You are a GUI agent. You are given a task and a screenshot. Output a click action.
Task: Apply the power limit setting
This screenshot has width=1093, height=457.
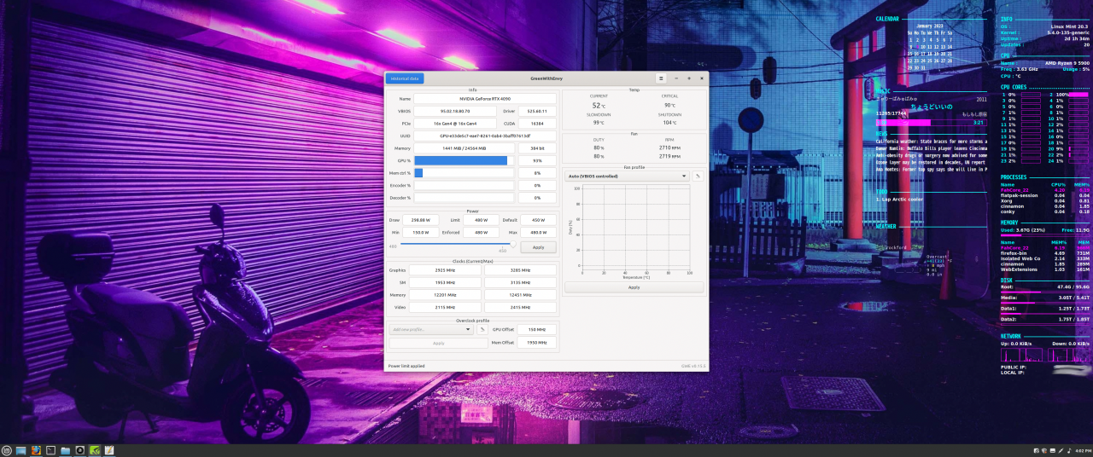pos(538,246)
